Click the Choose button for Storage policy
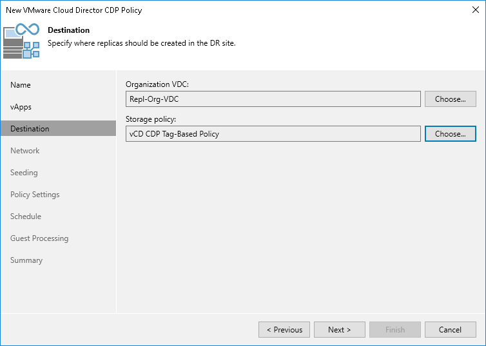486x346 pixels. (x=450, y=134)
